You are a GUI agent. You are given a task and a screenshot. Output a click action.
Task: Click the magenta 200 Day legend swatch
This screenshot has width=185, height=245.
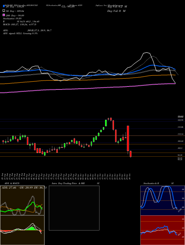4,15
